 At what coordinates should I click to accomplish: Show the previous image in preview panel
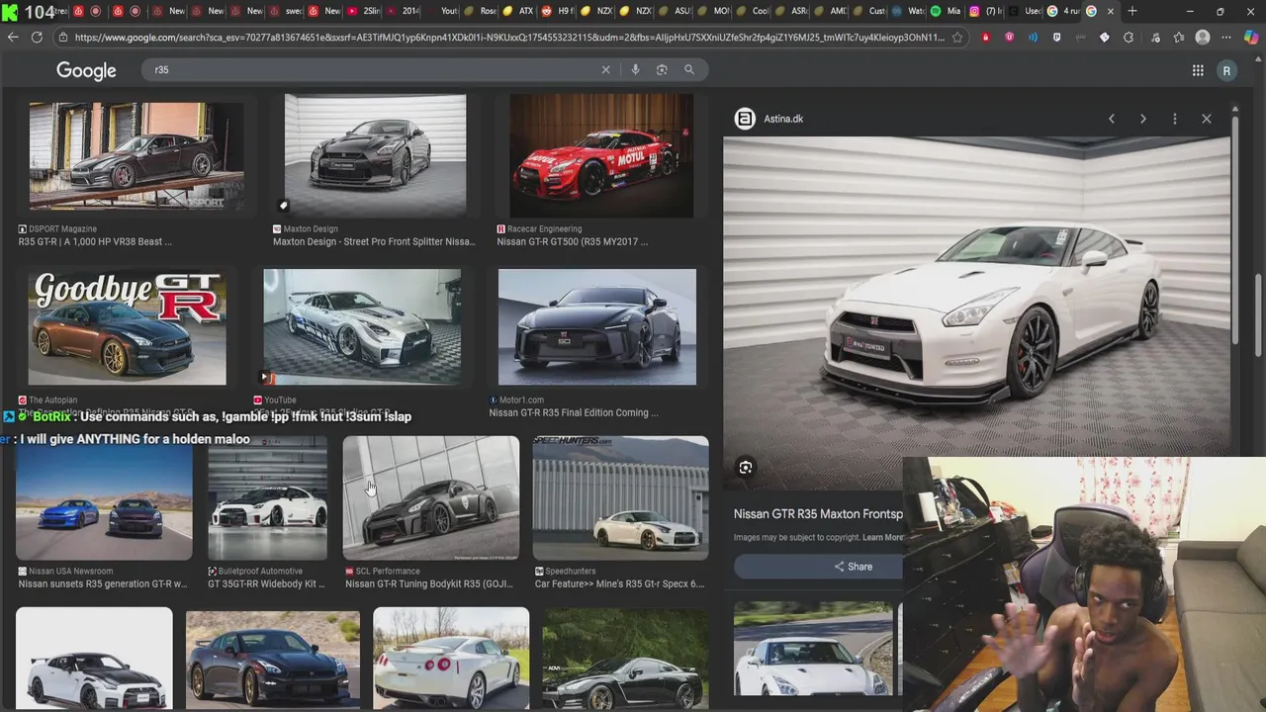pyautogui.click(x=1112, y=119)
